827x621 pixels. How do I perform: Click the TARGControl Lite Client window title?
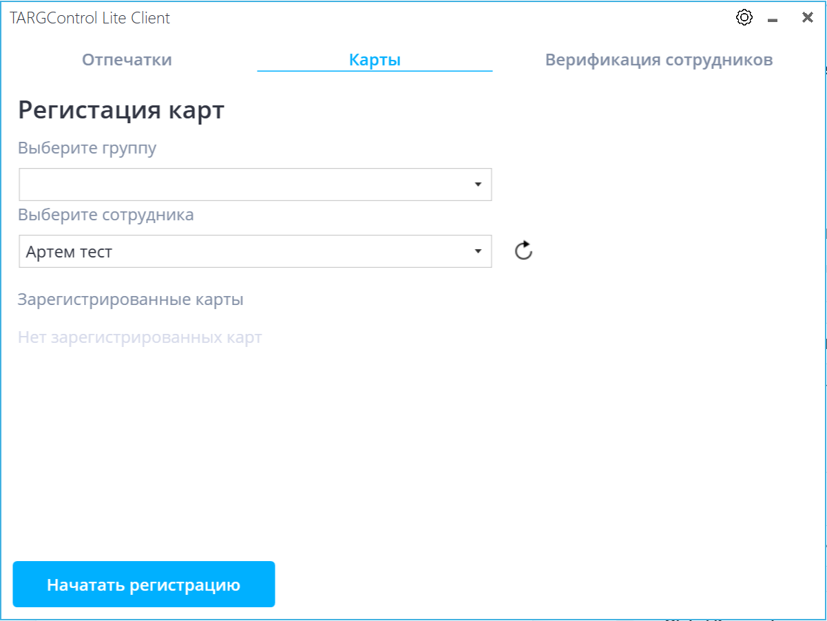pos(90,18)
